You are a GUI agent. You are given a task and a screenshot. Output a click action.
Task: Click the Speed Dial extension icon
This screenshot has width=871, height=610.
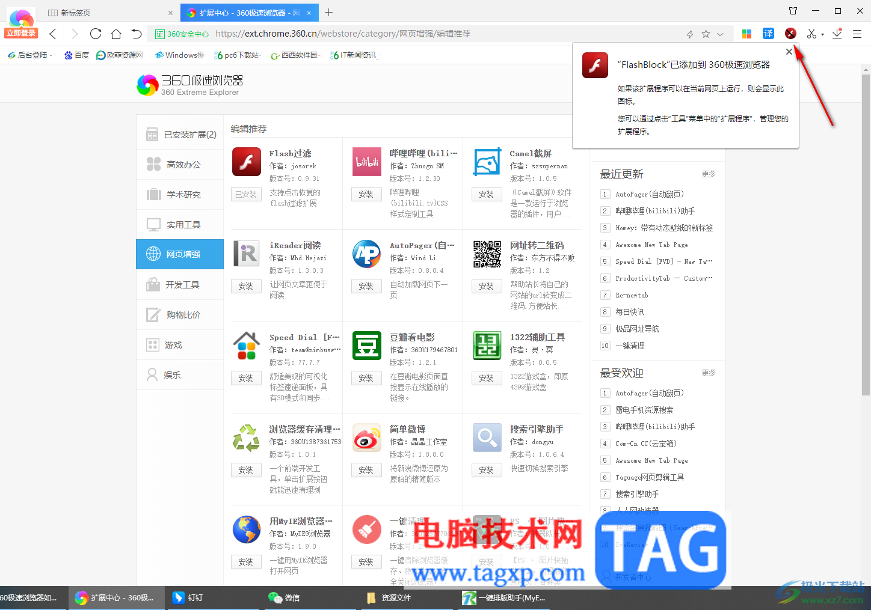click(247, 346)
